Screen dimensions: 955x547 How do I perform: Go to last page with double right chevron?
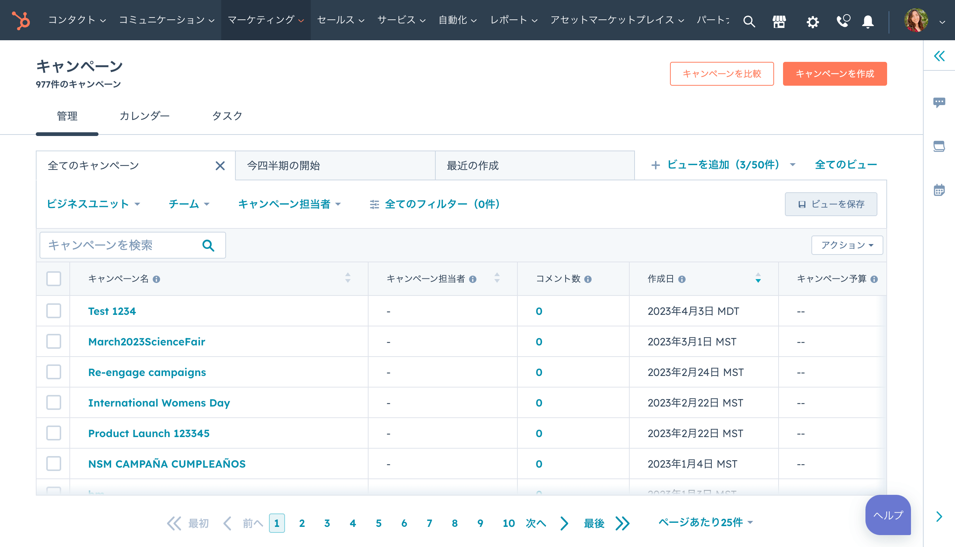click(x=623, y=523)
